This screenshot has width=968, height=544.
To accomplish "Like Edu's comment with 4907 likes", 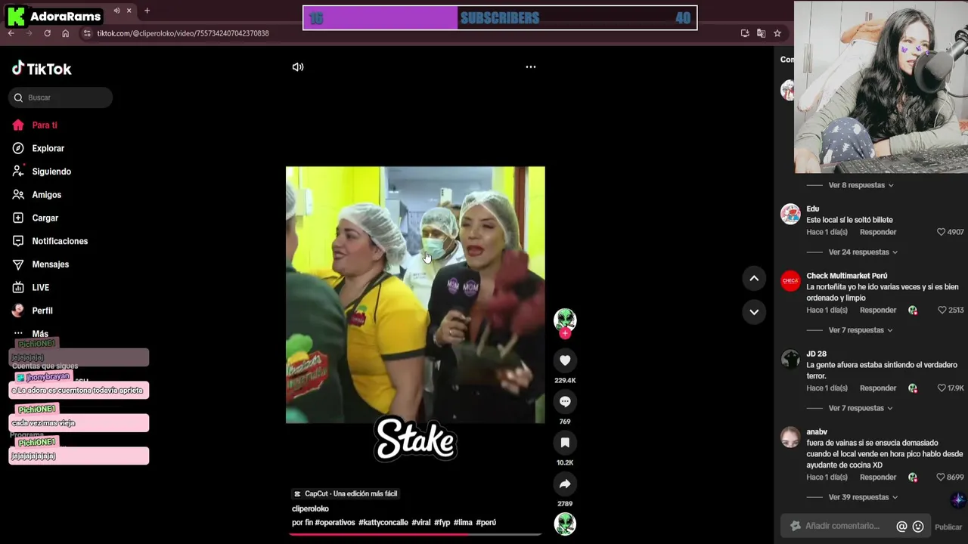I will point(942,232).
